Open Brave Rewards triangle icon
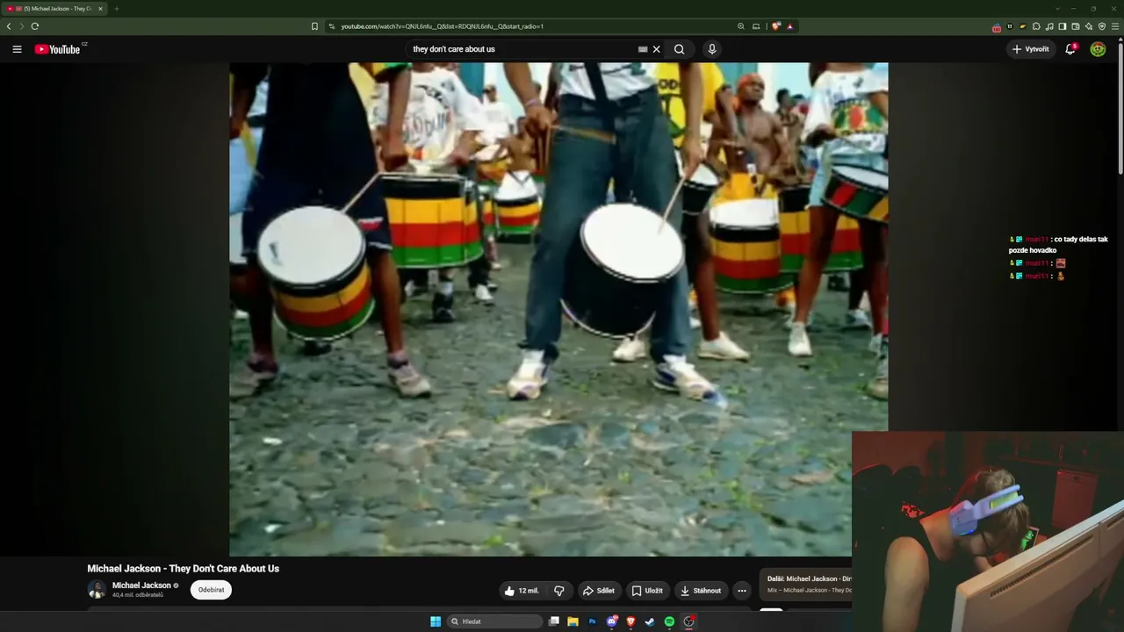1124x632 pixels. (x=789, y=26)
